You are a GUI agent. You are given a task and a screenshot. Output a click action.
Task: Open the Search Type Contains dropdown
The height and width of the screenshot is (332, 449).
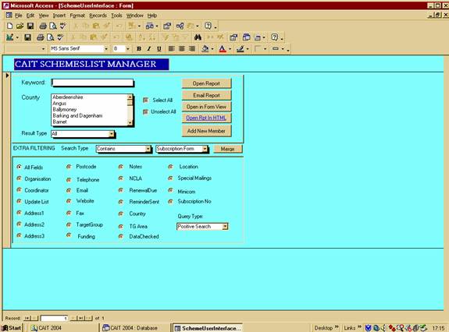pos(148,149)
